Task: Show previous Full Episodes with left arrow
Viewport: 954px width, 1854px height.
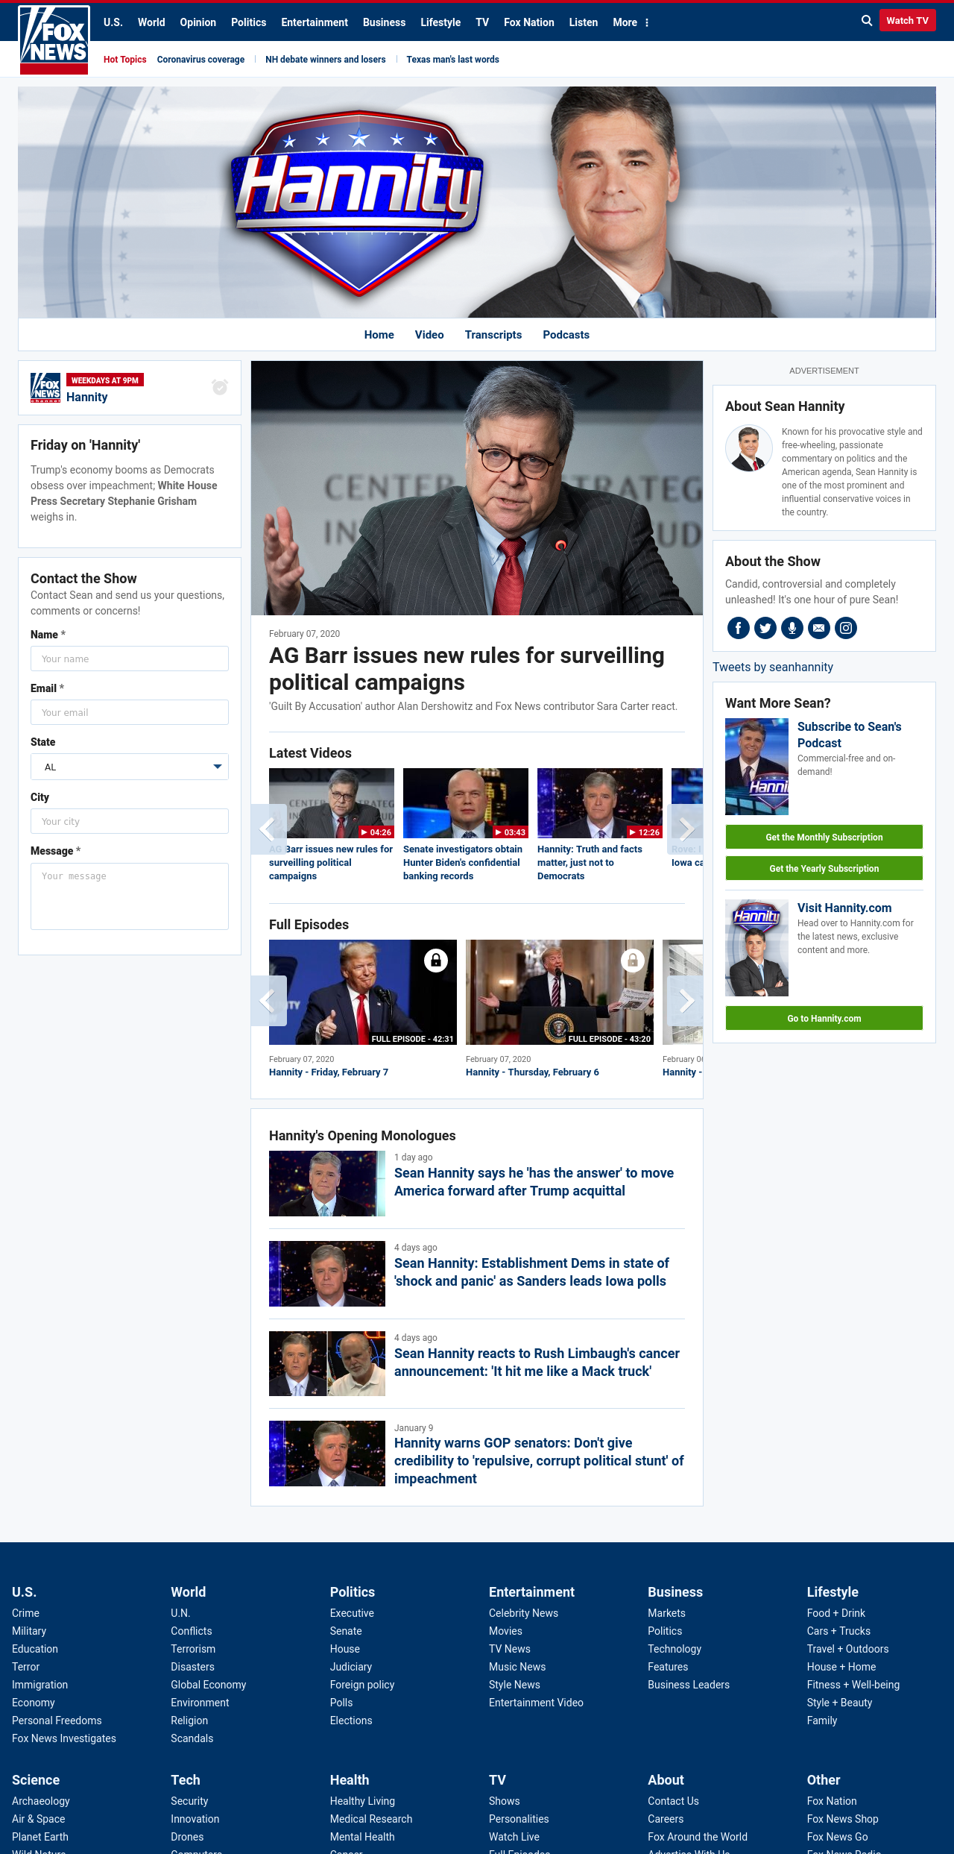Action: tap(268, 1001)
